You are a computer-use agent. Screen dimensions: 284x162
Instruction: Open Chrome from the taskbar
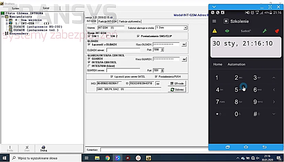coord(107,158)
